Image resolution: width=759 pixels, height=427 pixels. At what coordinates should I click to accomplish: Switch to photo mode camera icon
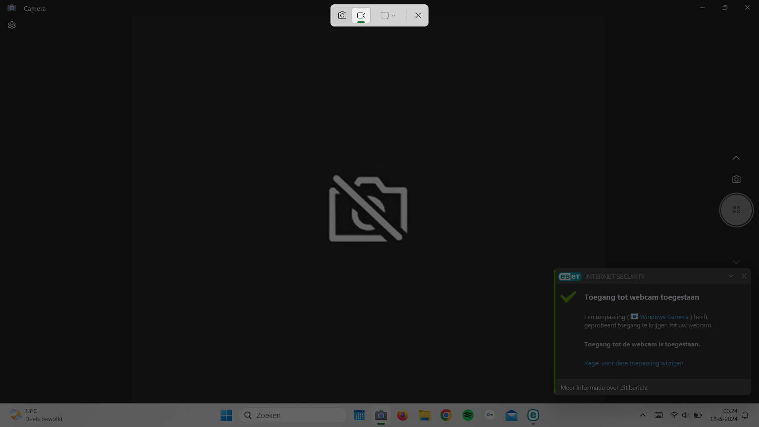click(736, 179)
